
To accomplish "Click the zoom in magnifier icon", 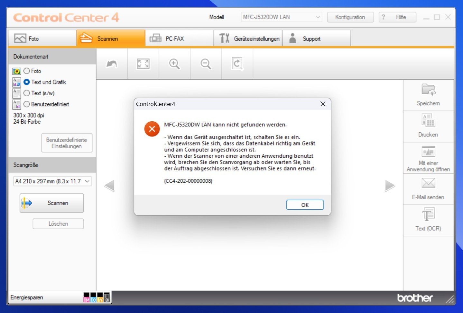I will (x=174, y=64).
